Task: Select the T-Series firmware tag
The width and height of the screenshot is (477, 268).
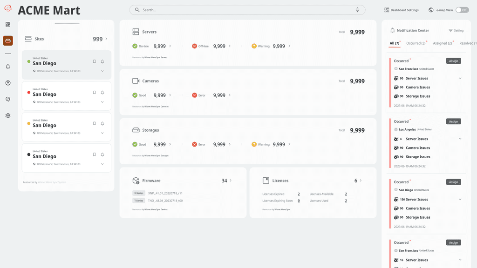Action: coord(139,201)
